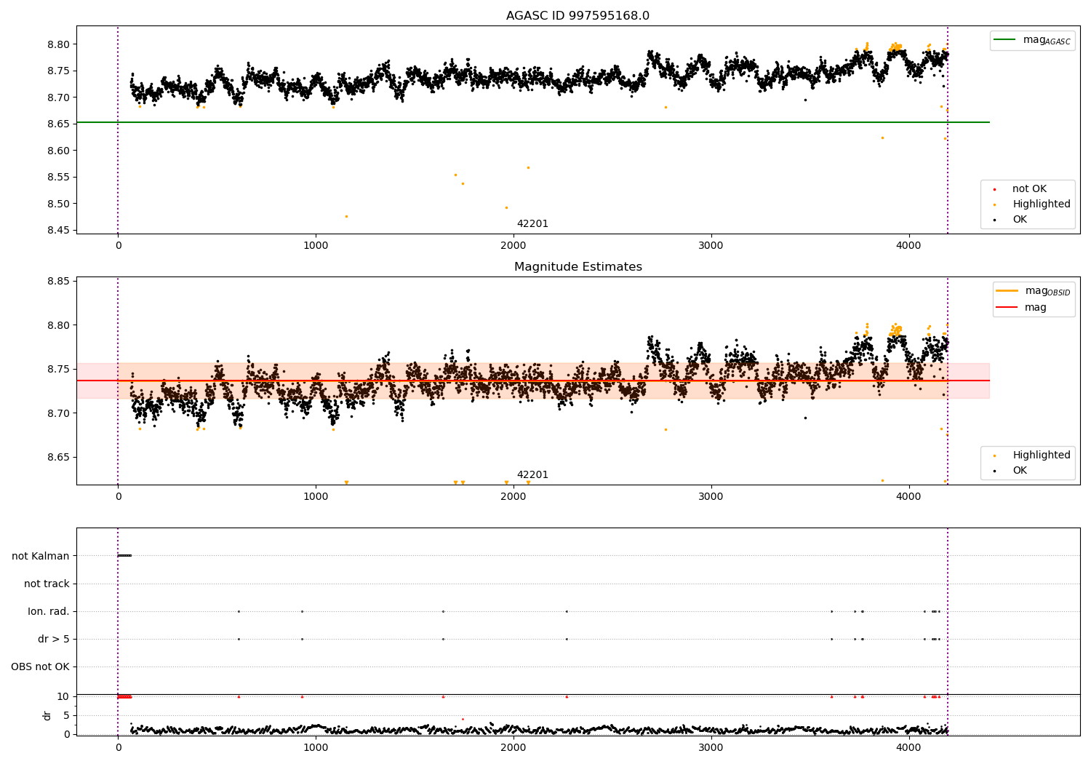Click the 'Ion. rad.' axis label
Viewport: 1091px width, 764px height.
tap(49, 611)
